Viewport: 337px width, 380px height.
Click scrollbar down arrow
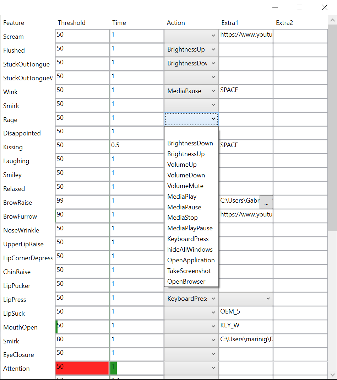[332, 375]
